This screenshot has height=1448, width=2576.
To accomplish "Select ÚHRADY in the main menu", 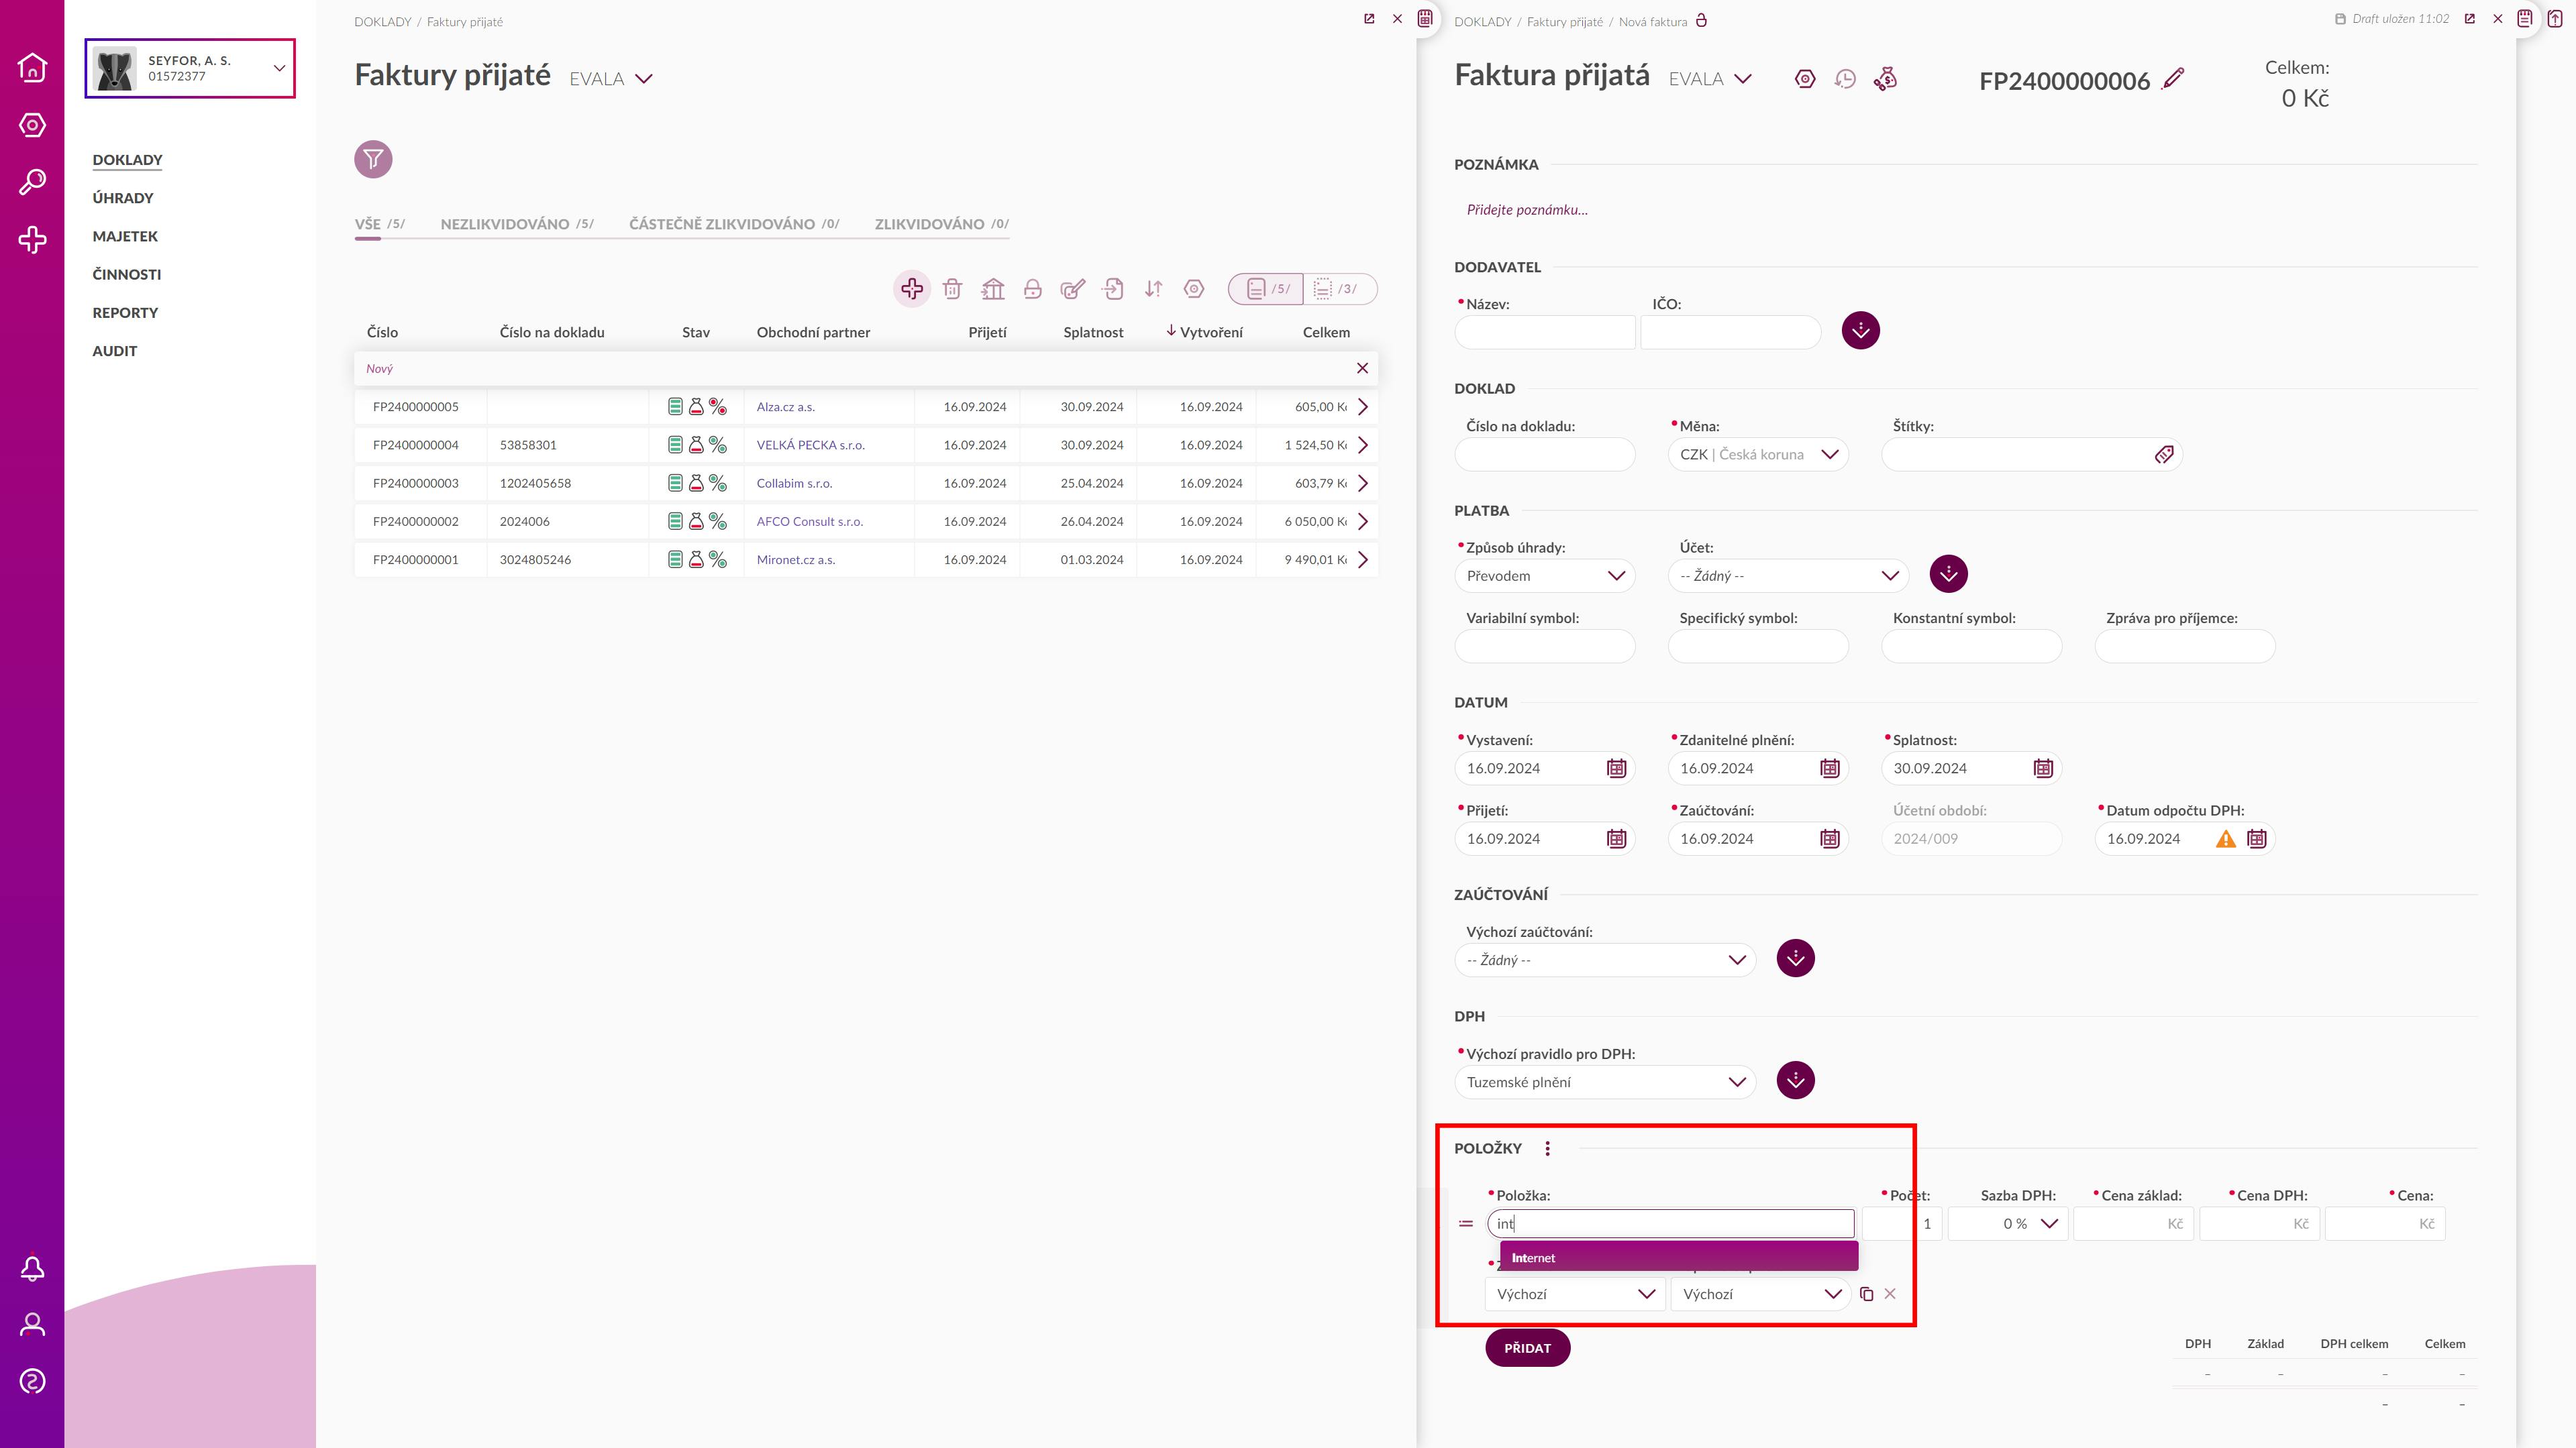I will [123, 198].
